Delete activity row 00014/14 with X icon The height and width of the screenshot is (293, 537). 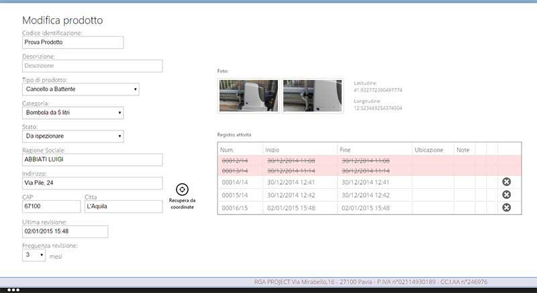(x=506, y=182)
